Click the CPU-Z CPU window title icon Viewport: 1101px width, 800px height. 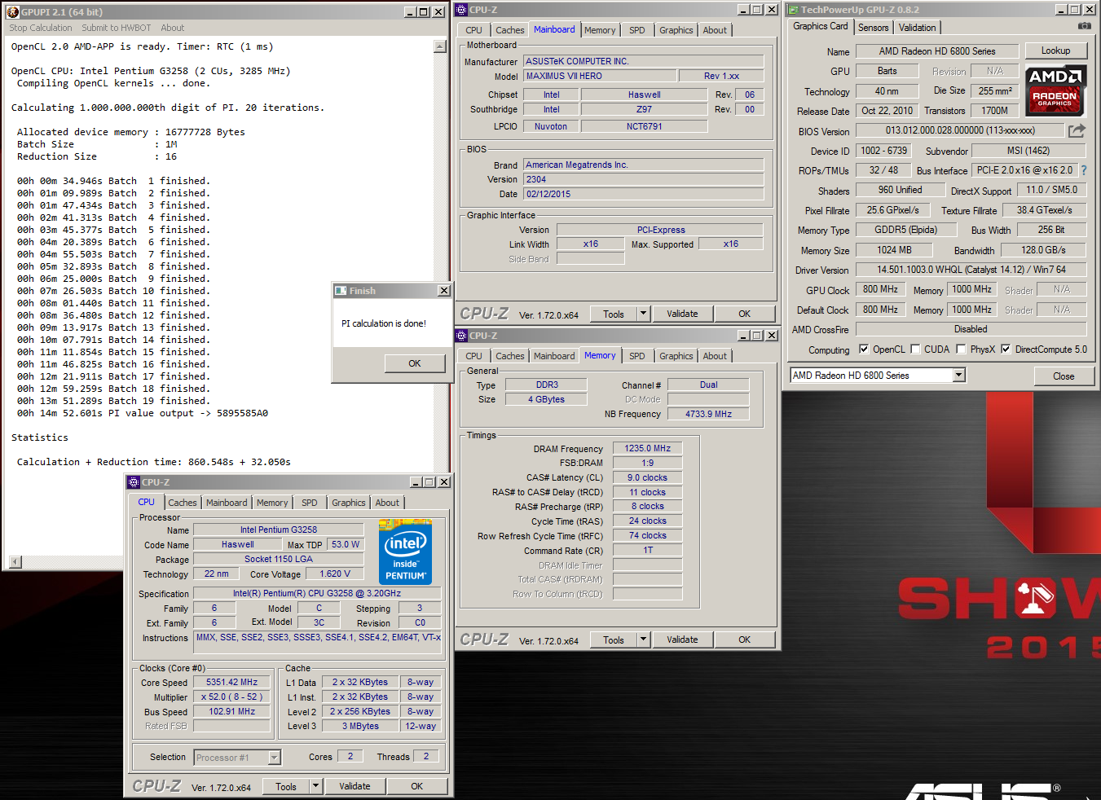pos(134,482)
